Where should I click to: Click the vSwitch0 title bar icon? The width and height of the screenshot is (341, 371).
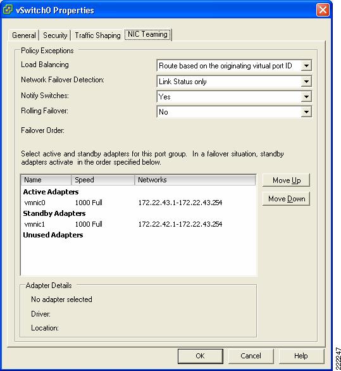click(x=8, y=10)
